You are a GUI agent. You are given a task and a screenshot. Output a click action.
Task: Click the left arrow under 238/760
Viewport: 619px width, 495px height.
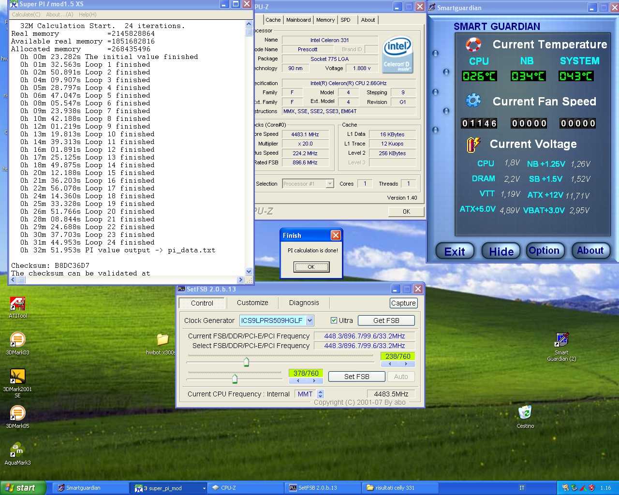[x=389, y=364]
